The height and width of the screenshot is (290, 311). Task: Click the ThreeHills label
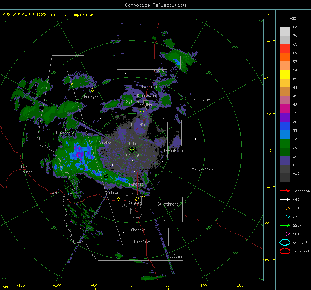[174, 151]
